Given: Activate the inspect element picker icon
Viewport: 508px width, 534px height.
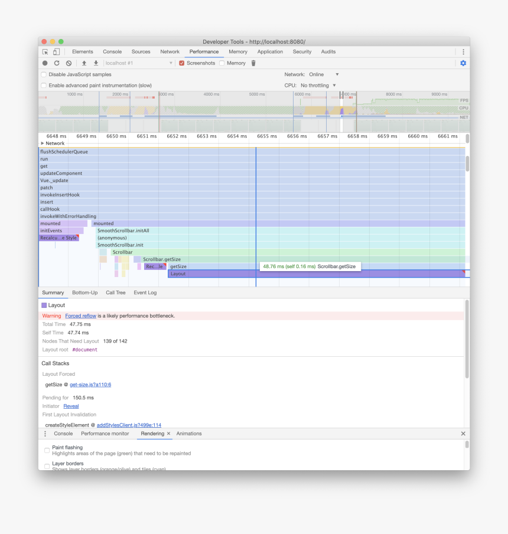Looking at the screenshot, I should coord(45,52).
